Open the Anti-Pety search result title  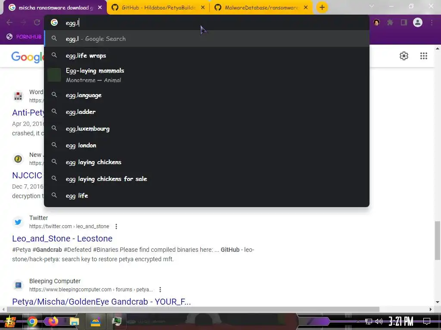(x=28, y=113)
